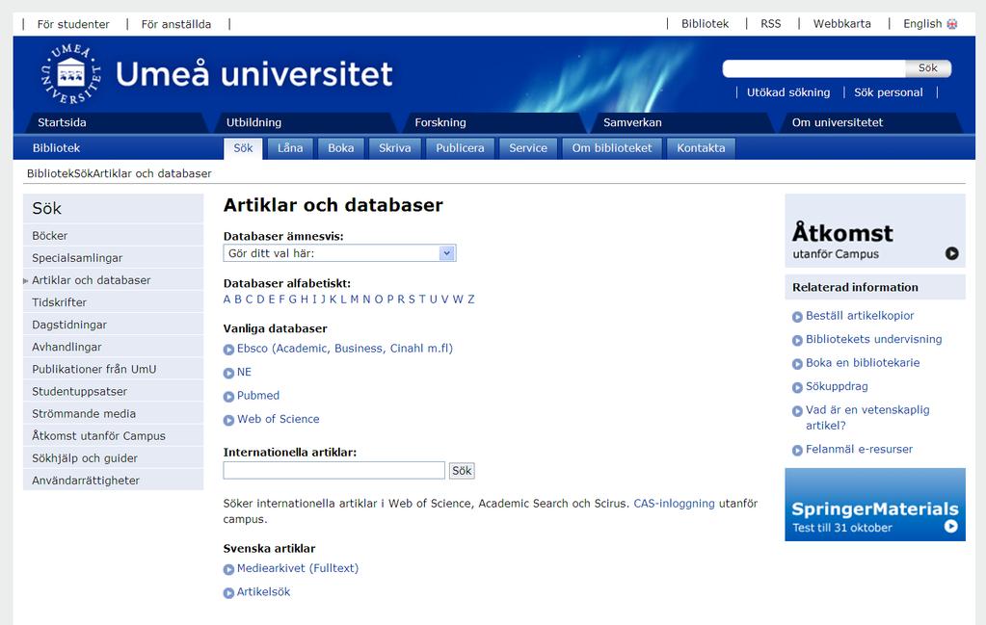Choose letter Z in alphabetical database list

[x=471, y=299]
